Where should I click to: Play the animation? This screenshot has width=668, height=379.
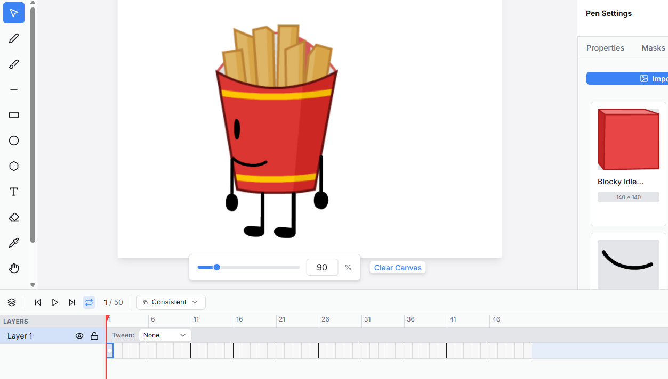click(55, 302)
